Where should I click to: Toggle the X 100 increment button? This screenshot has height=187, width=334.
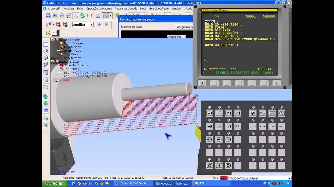point(272,126)
